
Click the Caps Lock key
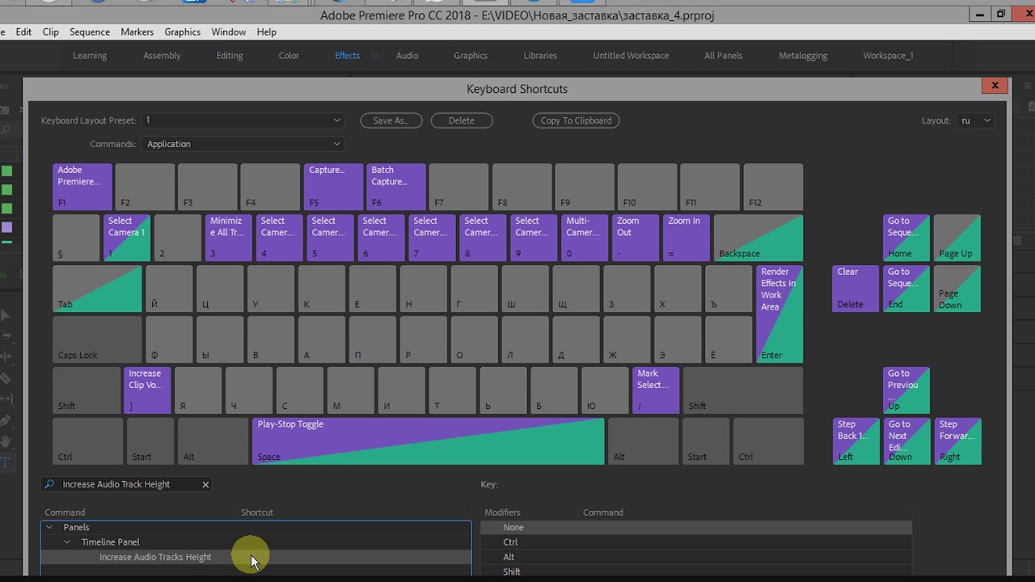(x=97, y=339)
